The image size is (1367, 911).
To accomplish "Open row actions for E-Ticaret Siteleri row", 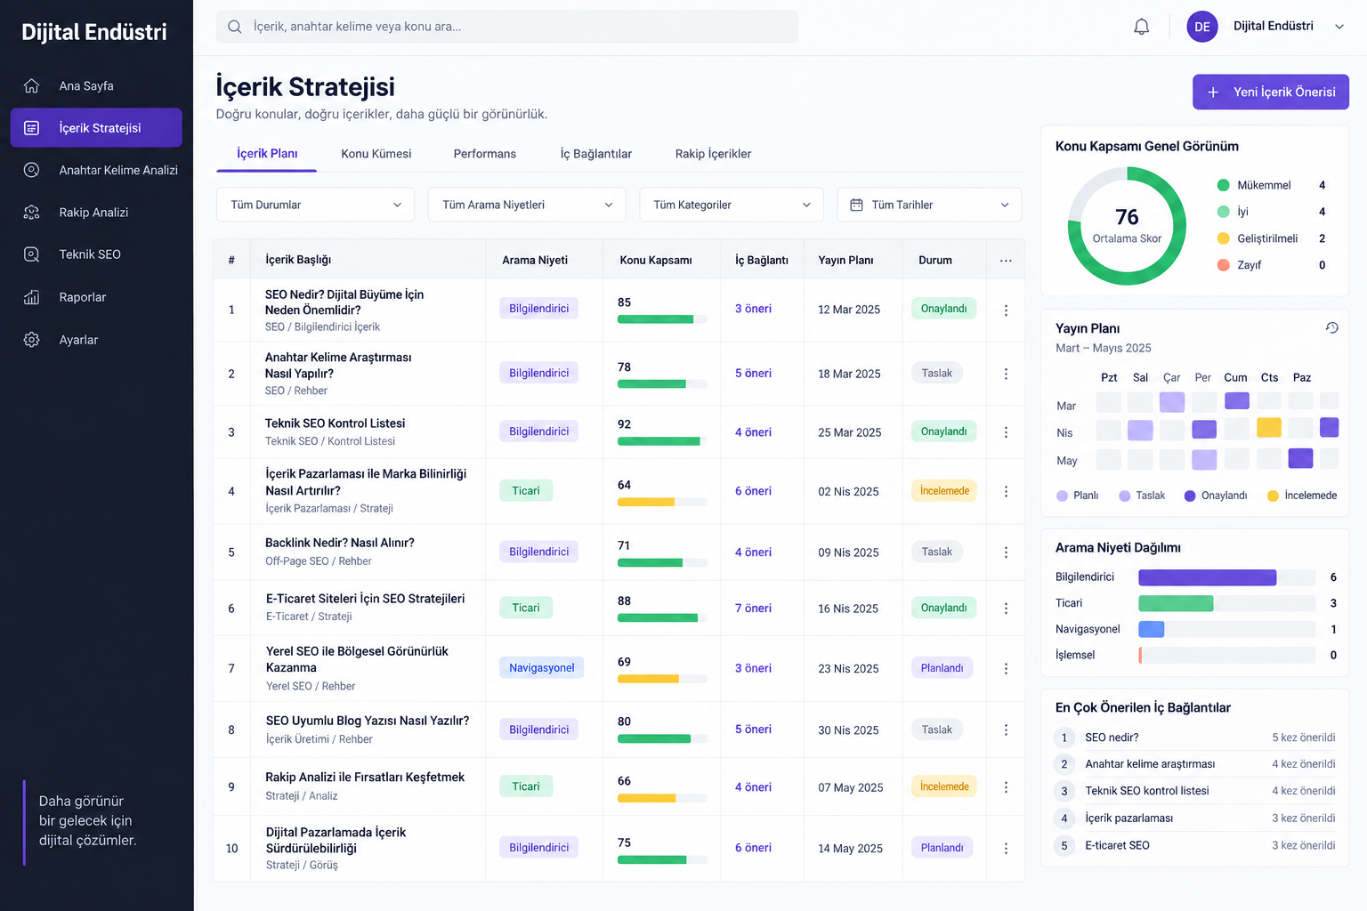I will pyautogui.click(x=1006, y=609).
